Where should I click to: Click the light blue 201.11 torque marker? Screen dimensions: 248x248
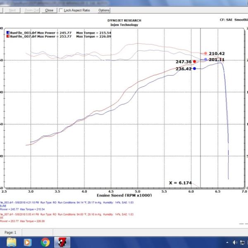[206, 60]
